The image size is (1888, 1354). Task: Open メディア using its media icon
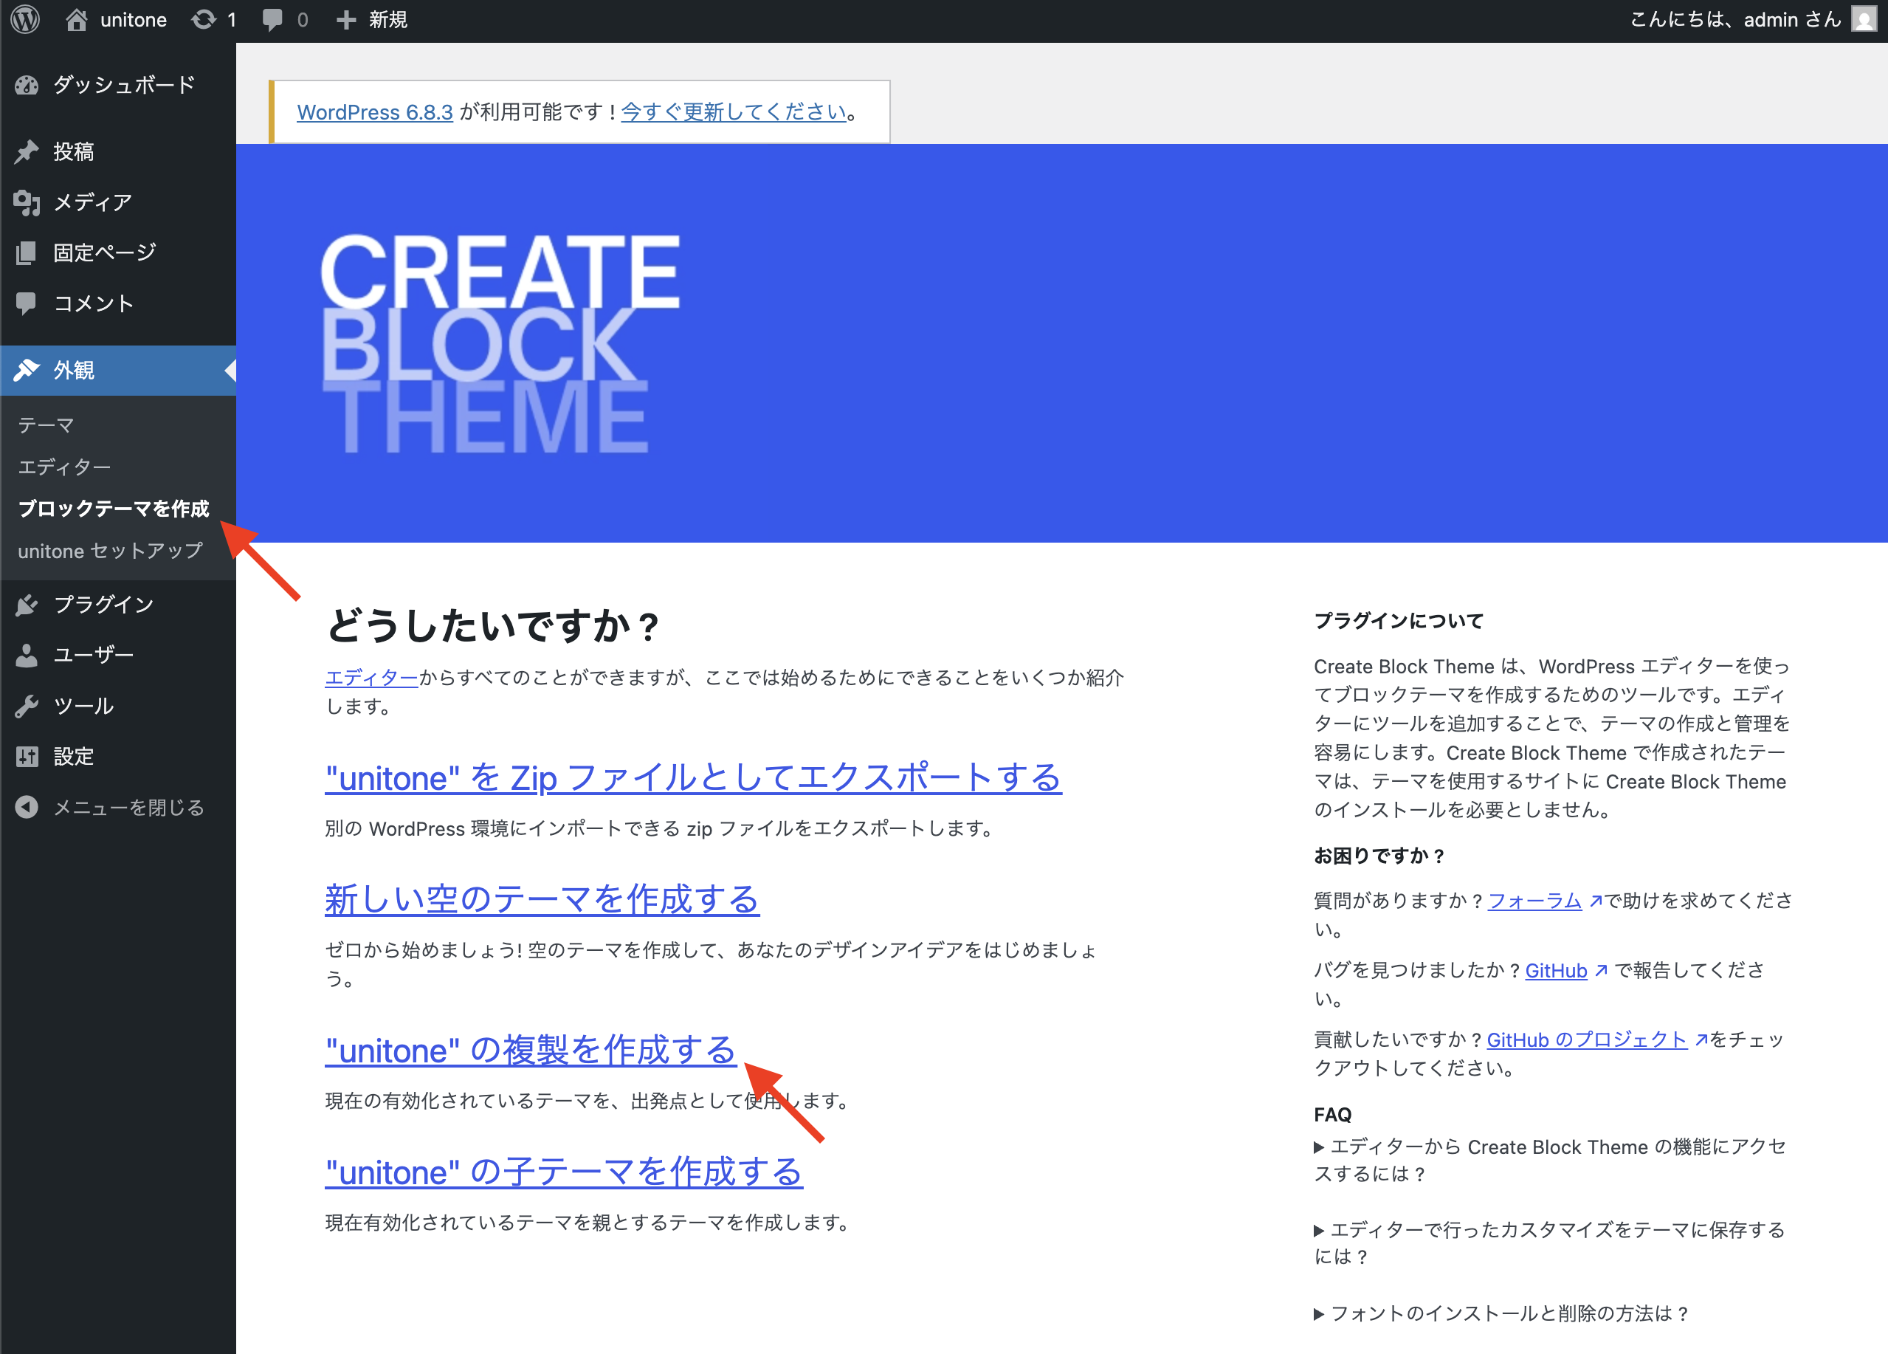pos(27,202)
